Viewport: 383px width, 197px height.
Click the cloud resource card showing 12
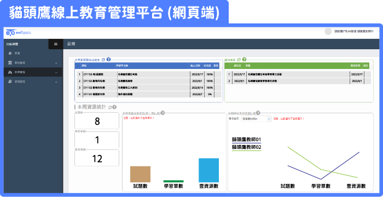[97, 158]
